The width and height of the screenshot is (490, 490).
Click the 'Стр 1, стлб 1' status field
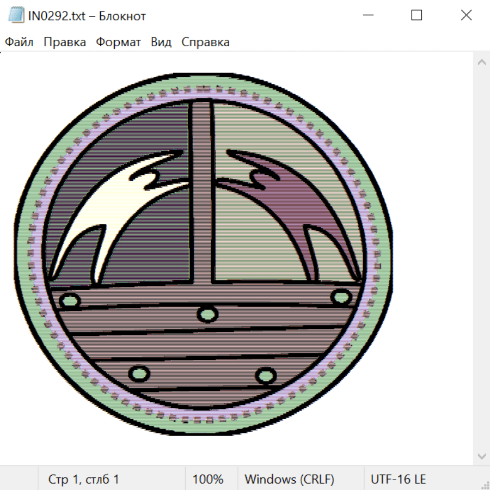pos(84,479)
